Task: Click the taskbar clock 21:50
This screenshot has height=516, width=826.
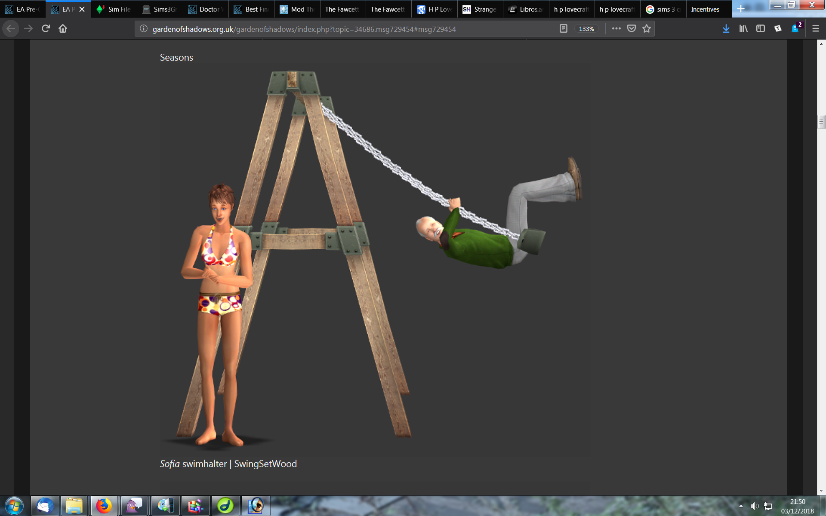Action: tap(798, 502)
